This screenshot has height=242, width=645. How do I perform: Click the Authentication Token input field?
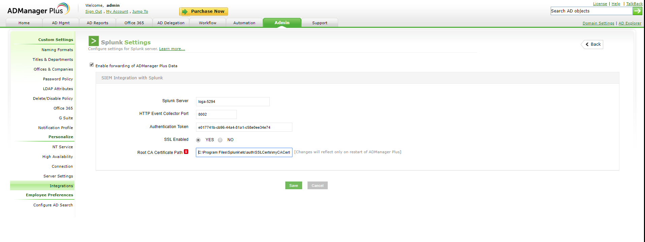click(x=244, y=127)
